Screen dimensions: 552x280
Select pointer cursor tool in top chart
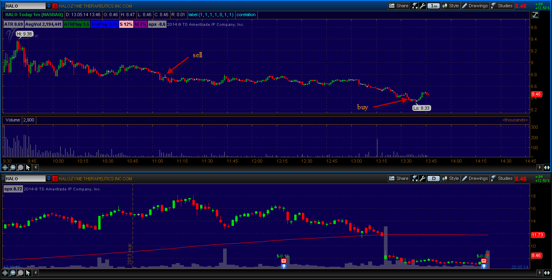[x=28, y=167]
